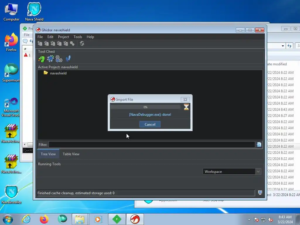
Task: Open filter options next to Filter field
Action: tap(259, 145)
